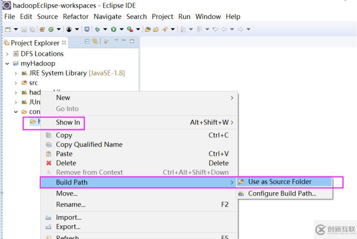Click the Back navigation arrow
This screenshot has height=239, width=357.
(224, 29)
